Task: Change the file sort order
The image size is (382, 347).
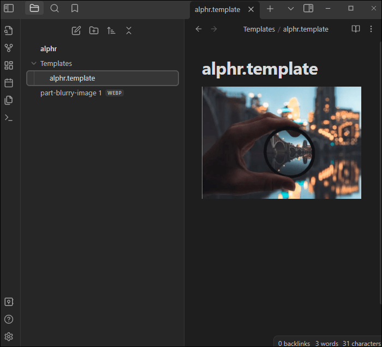Action: pyautogui.click(x=111, y=31)
